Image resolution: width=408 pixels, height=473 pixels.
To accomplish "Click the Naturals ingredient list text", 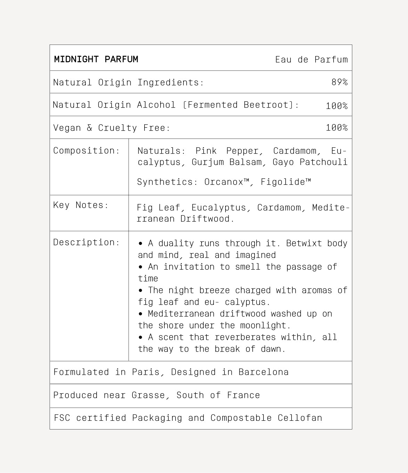I will pos(242,157).
